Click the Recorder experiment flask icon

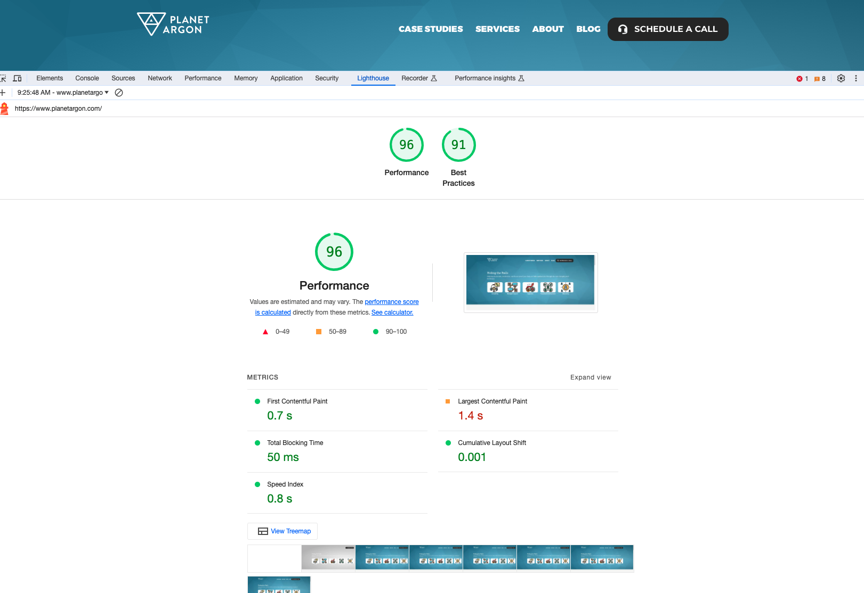(434, 78)
